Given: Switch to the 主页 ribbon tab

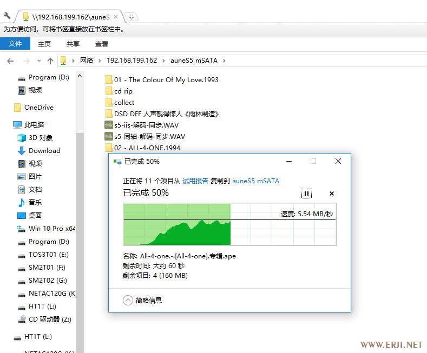Looking at the screenshot, I should click(44, 44).
